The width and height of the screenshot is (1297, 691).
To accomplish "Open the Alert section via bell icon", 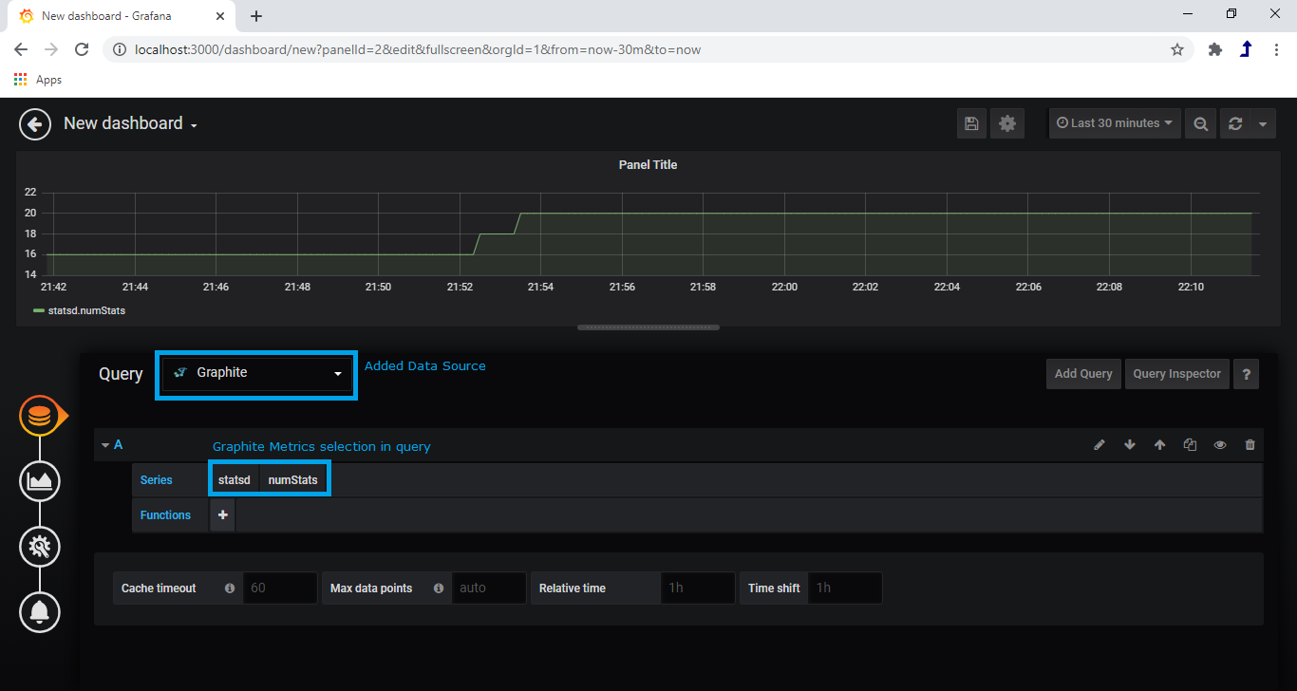I will (x=39, y=612).
